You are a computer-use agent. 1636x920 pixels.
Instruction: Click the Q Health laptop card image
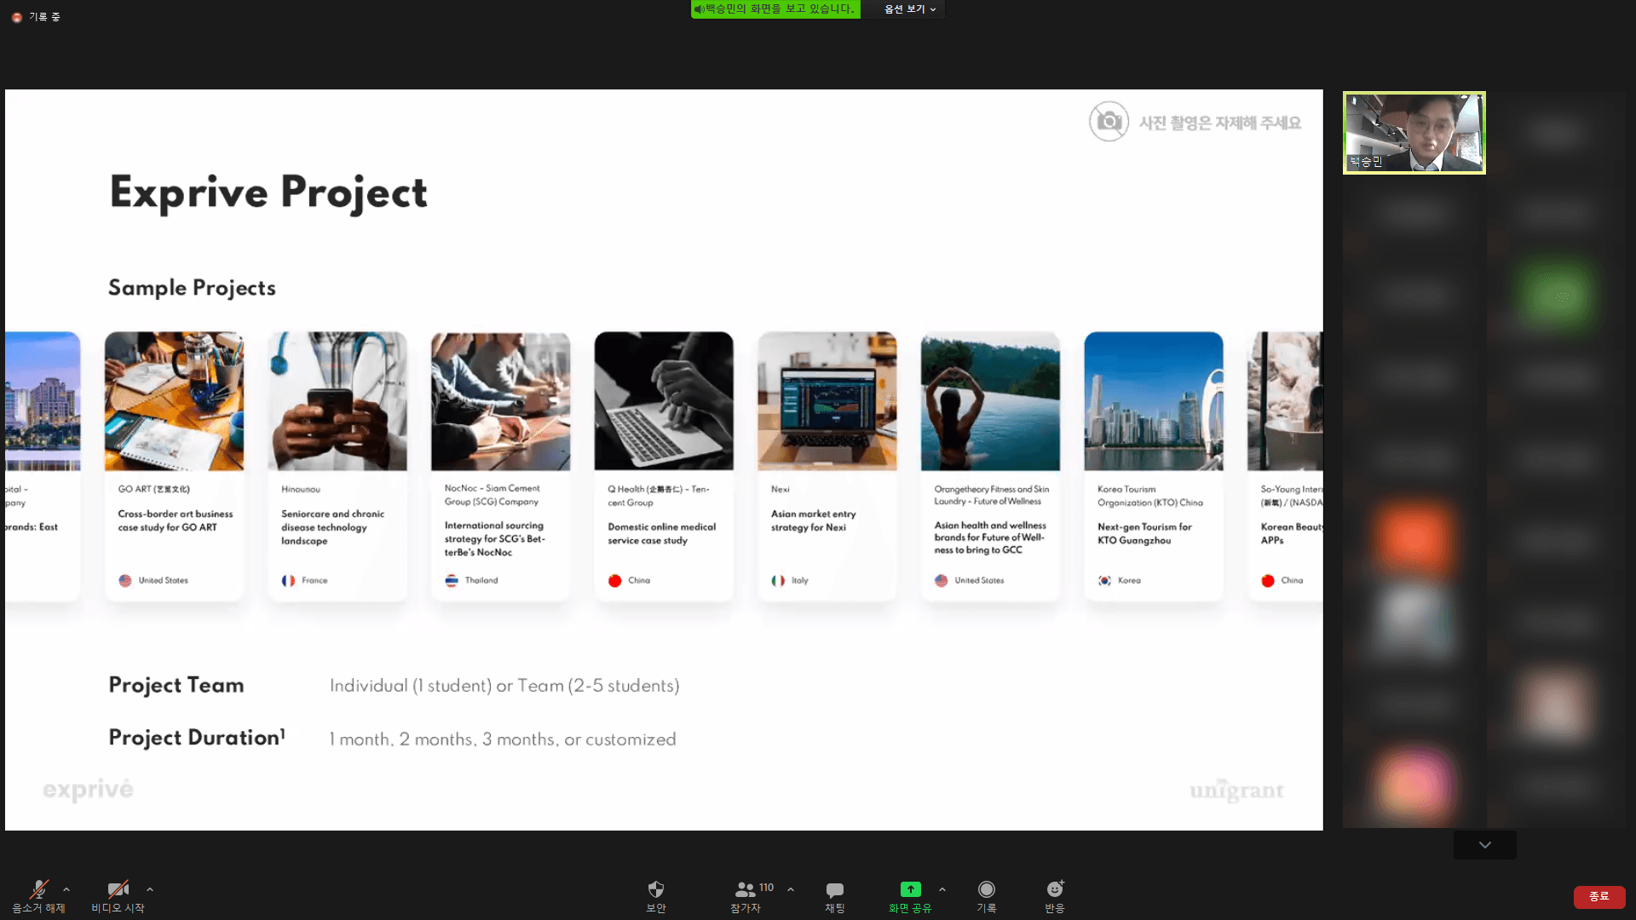[664, 401]
